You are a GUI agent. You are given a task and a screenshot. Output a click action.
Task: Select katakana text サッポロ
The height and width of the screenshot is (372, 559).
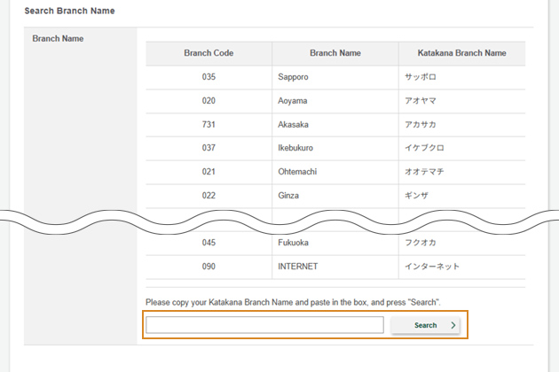(421, 77)
